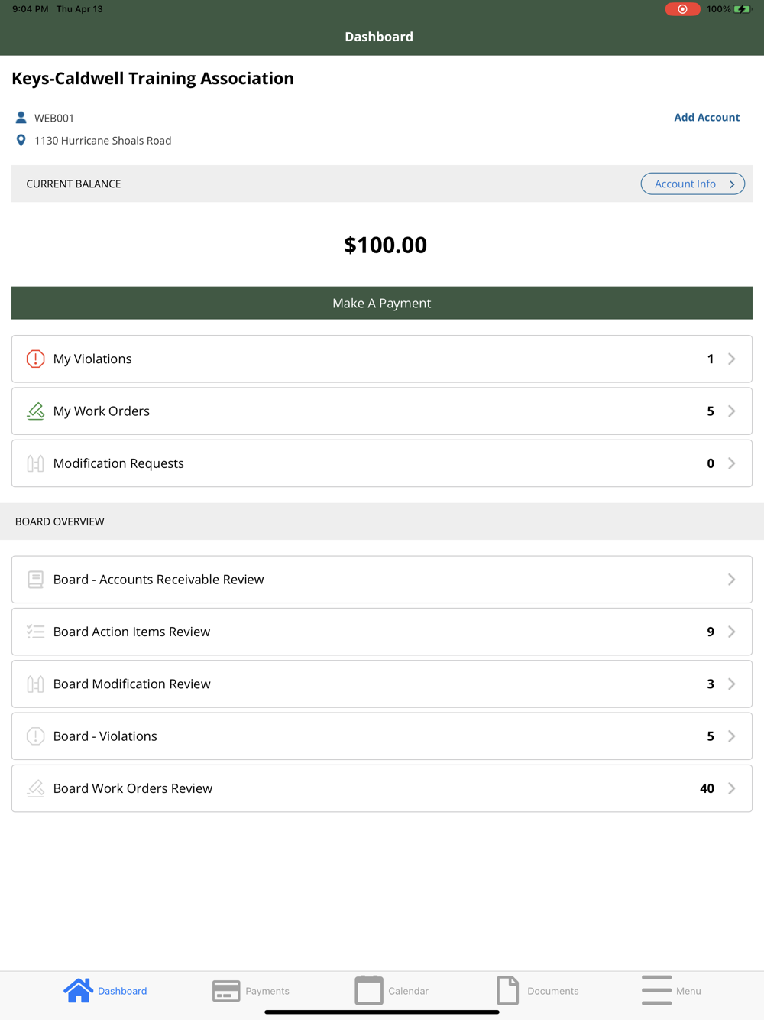Click the Dashboard title in top bar
The width and height of the screenshot is (764, 1020).
tap(379, 37)
